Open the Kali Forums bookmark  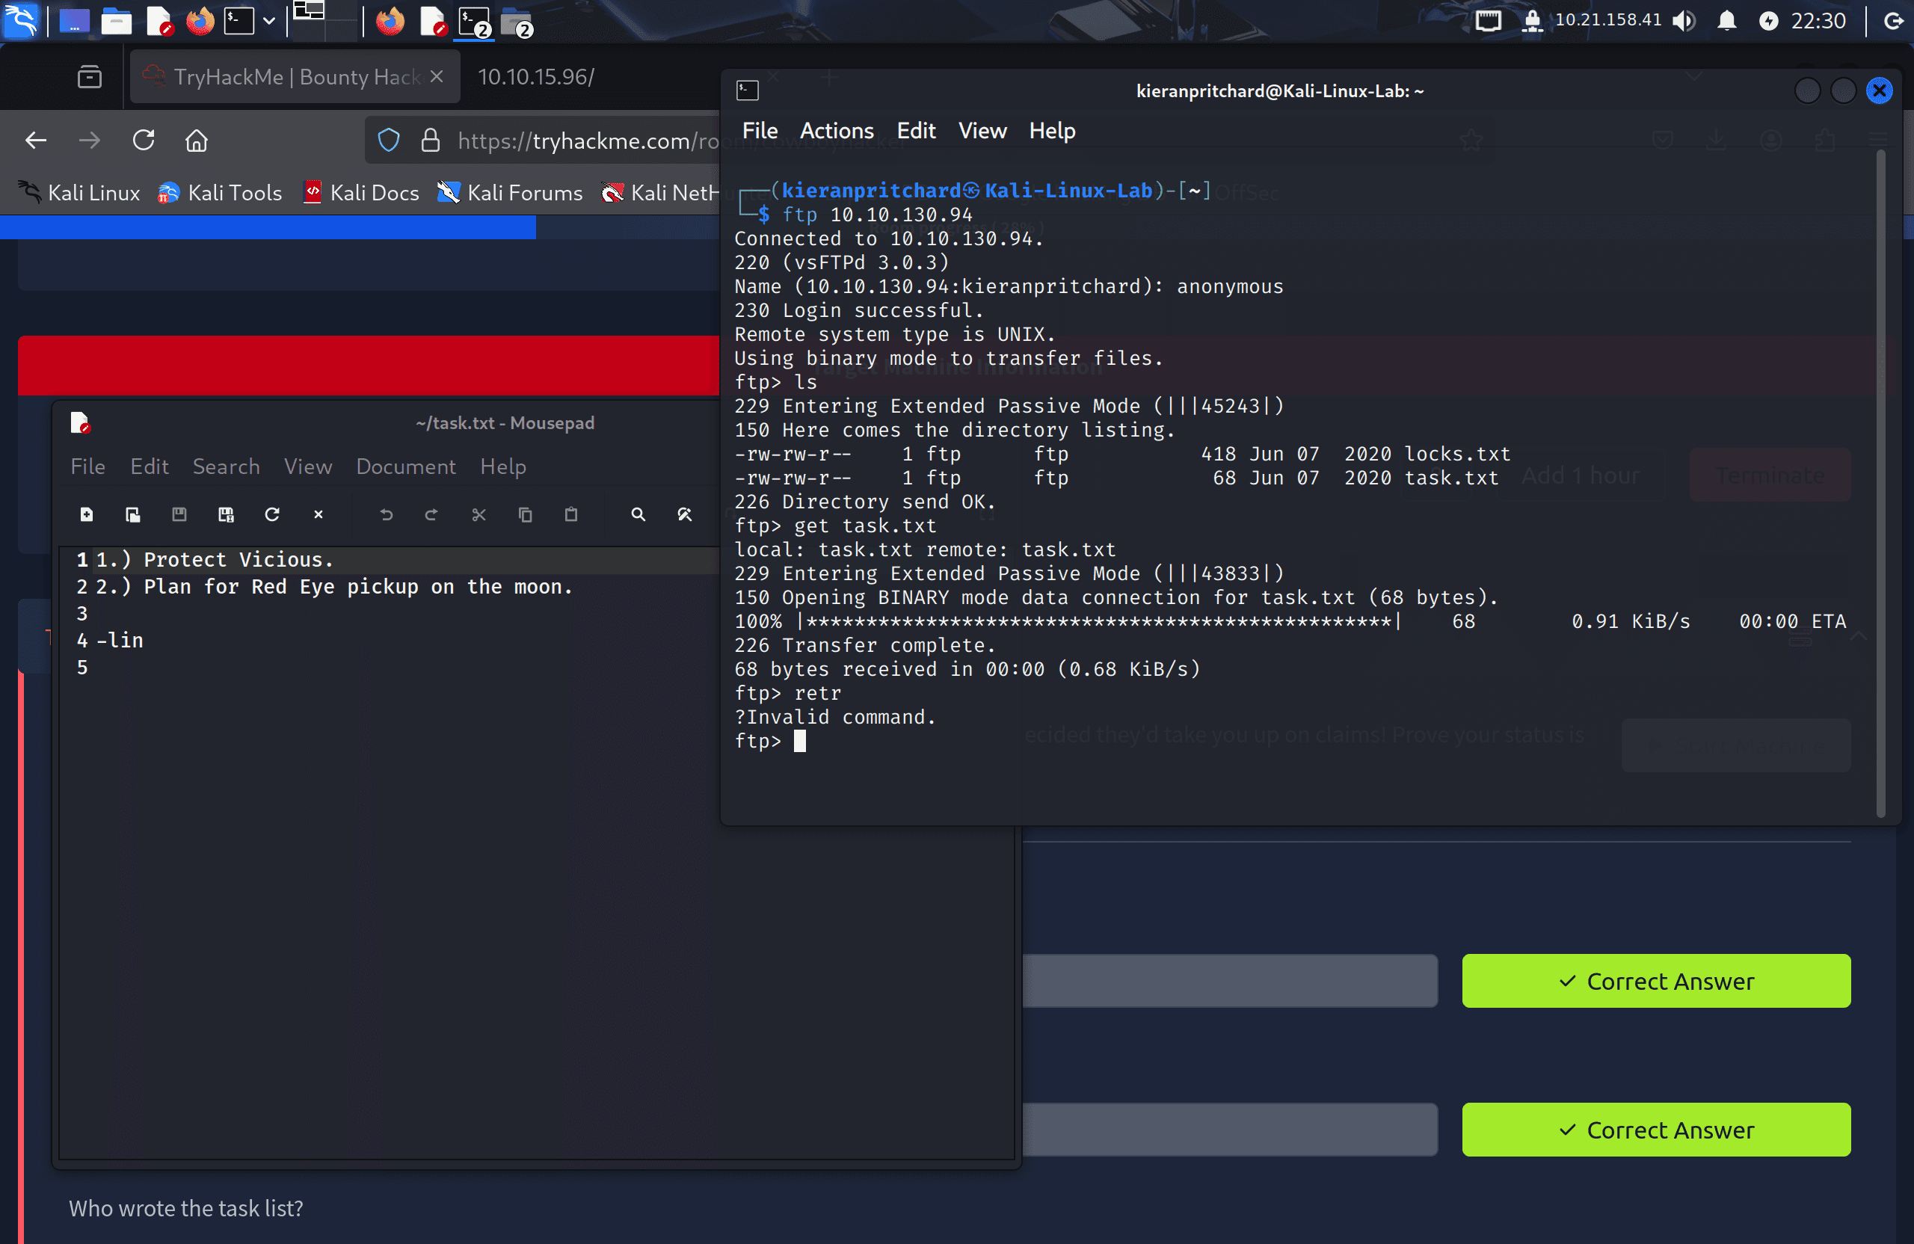509,193
